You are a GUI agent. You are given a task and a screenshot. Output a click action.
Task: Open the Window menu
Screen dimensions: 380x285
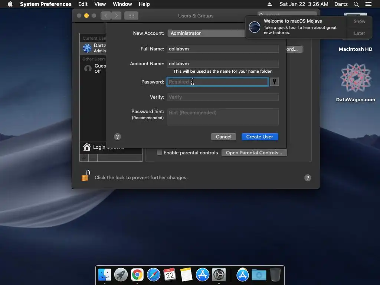(122, 4)
